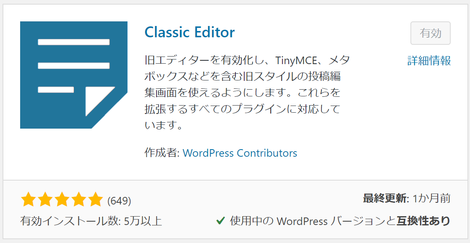This screenshot has width=470, height=243.
Task: Click the green compatibility checkmark icon
Action: 221,221
